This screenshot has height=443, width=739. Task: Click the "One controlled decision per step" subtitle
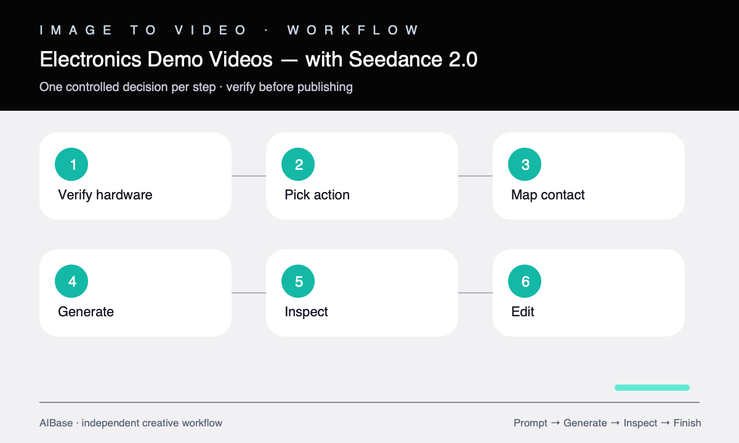[x=127, y=87]
